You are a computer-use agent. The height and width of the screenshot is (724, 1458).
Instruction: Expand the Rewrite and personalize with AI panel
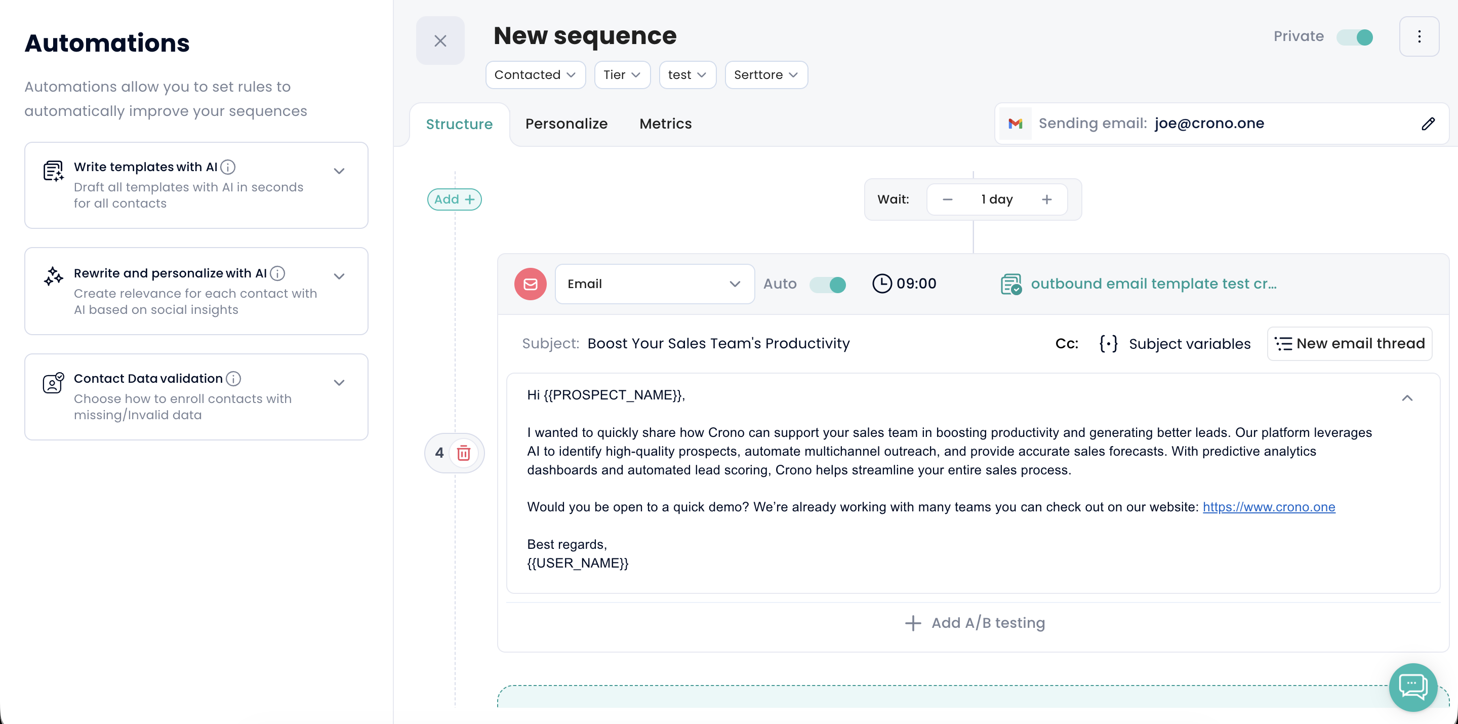tap(339, 276)
